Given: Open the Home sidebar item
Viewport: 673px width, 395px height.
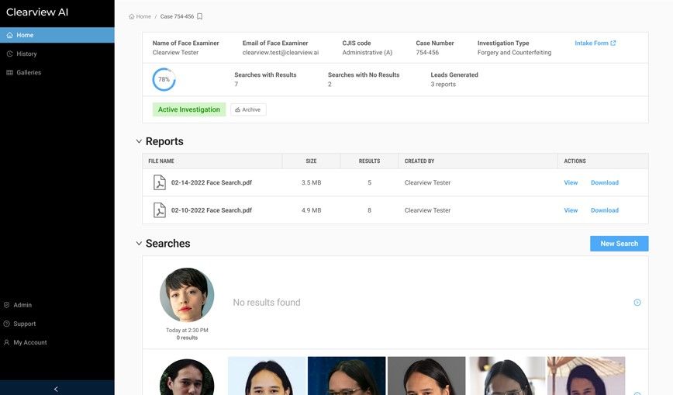Looking at the screenshot, I should point(57,35).
